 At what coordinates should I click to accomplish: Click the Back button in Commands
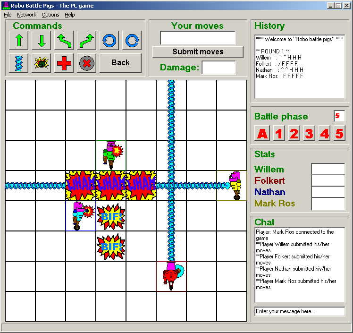pyautogui.click(x=120, y=63)
